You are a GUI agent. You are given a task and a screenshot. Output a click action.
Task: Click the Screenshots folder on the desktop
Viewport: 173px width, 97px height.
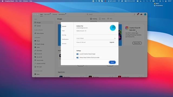(158, 5)
